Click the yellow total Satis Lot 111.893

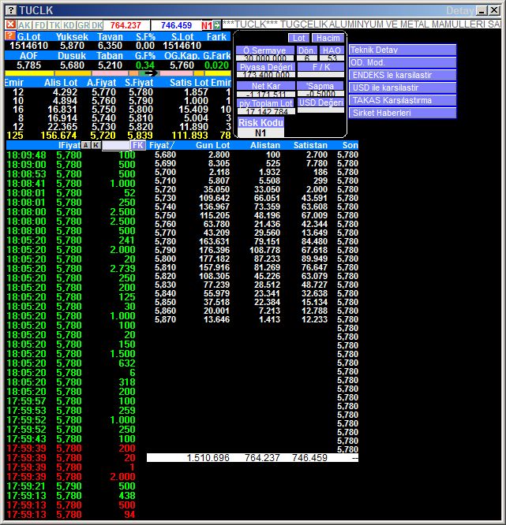(x=189, y=136)
